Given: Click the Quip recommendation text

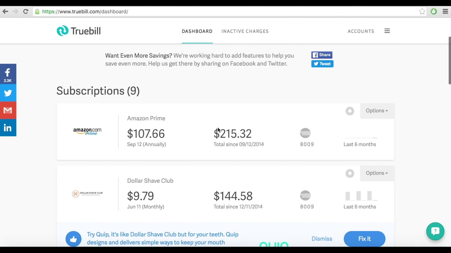Looking at the screenshot, I should (163, 239).
